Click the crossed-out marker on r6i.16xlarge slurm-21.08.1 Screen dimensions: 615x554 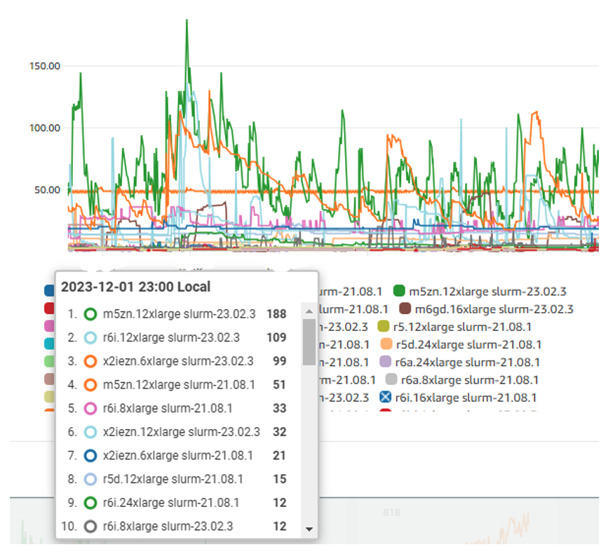(x=384, y=397)
